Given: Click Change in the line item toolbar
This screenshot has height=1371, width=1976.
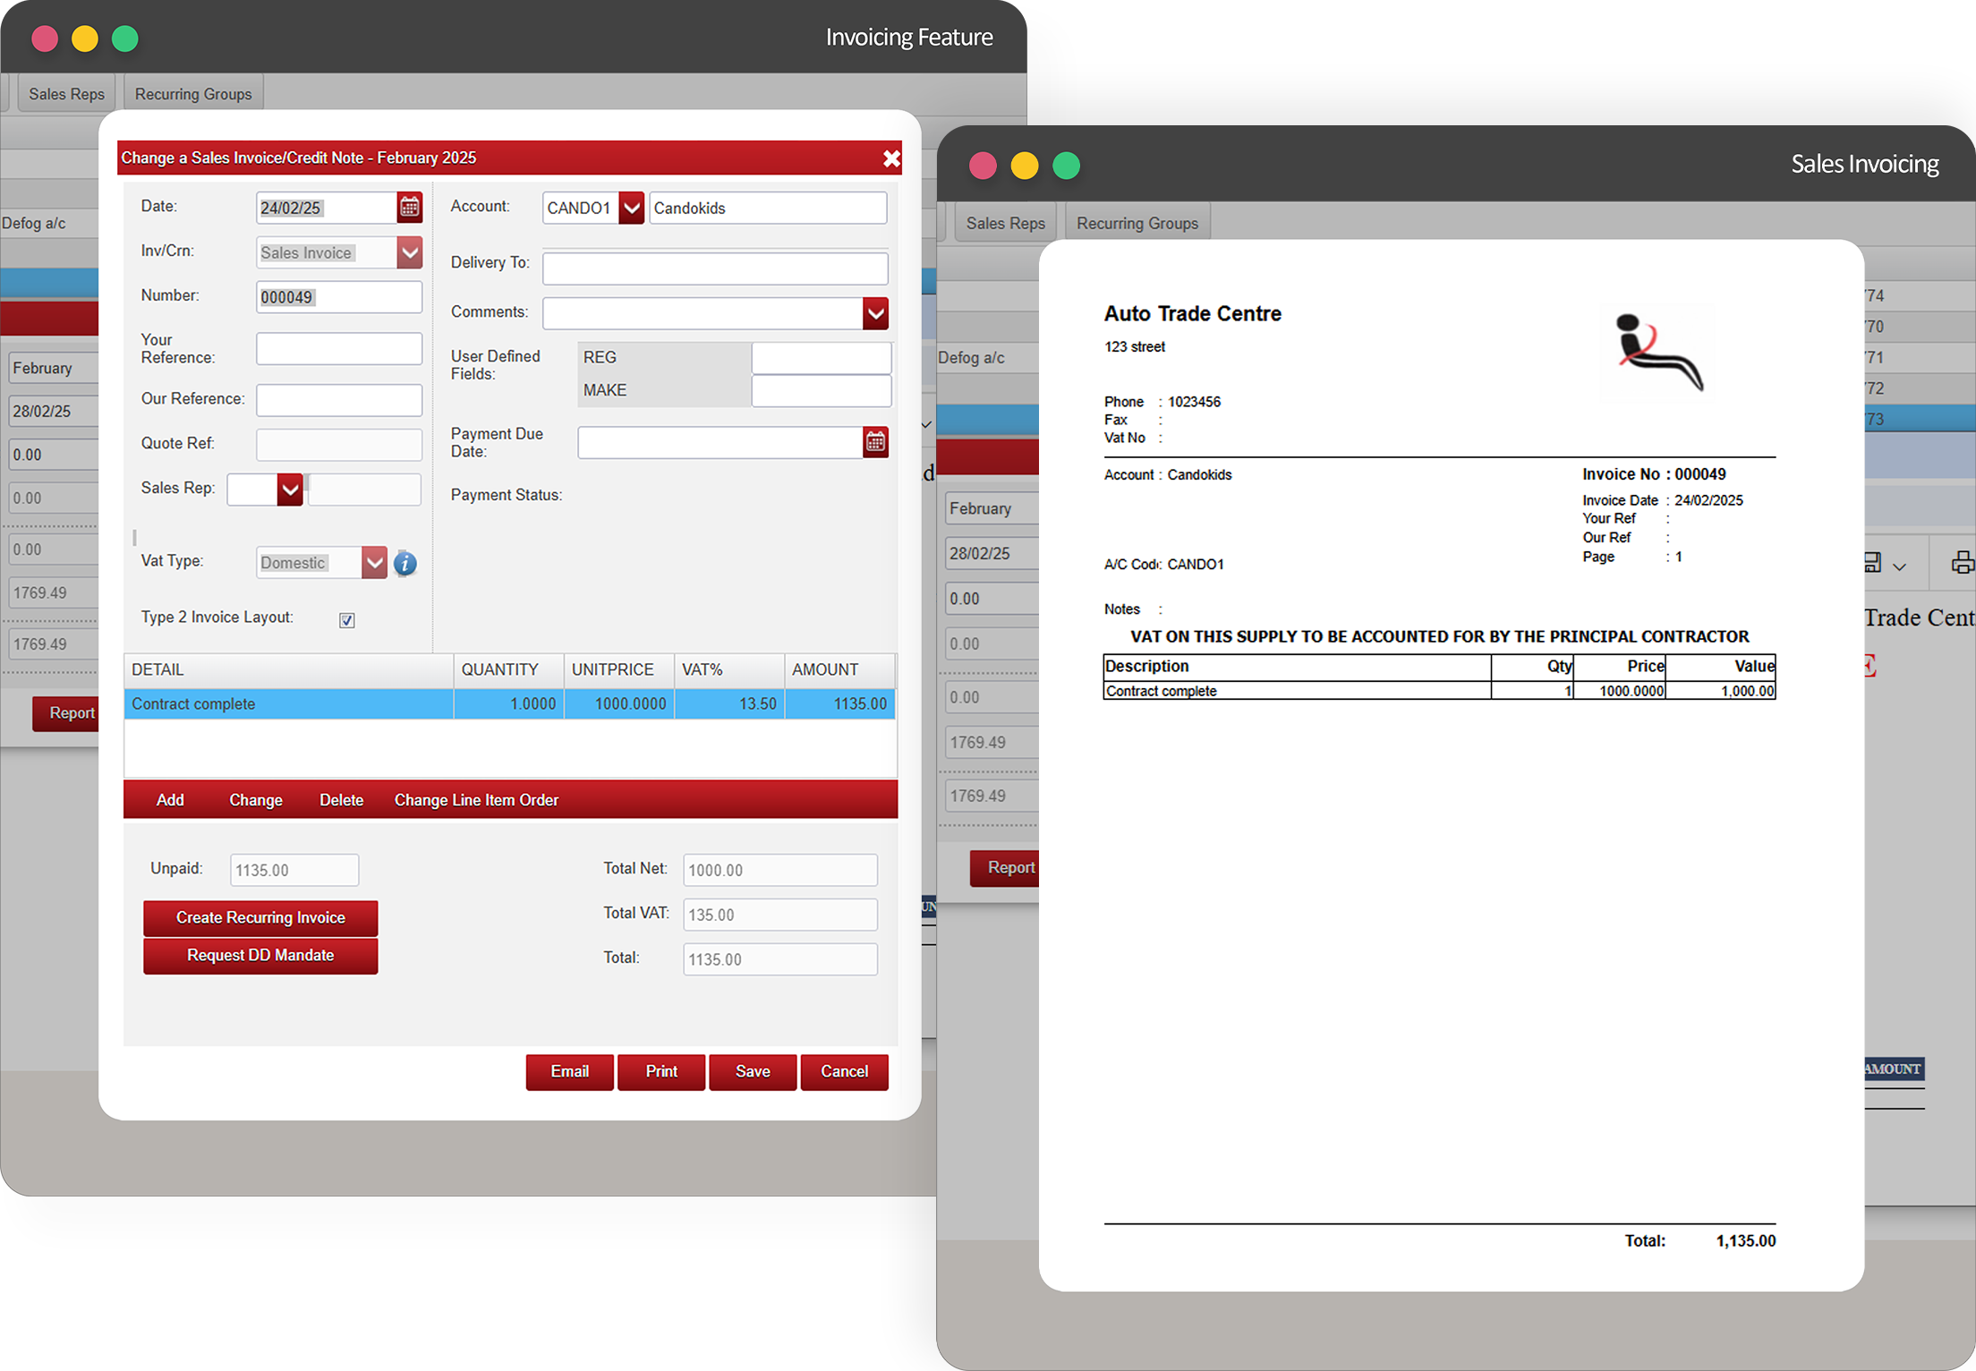Looking at the screenshot, I should (x=256, y=800).
